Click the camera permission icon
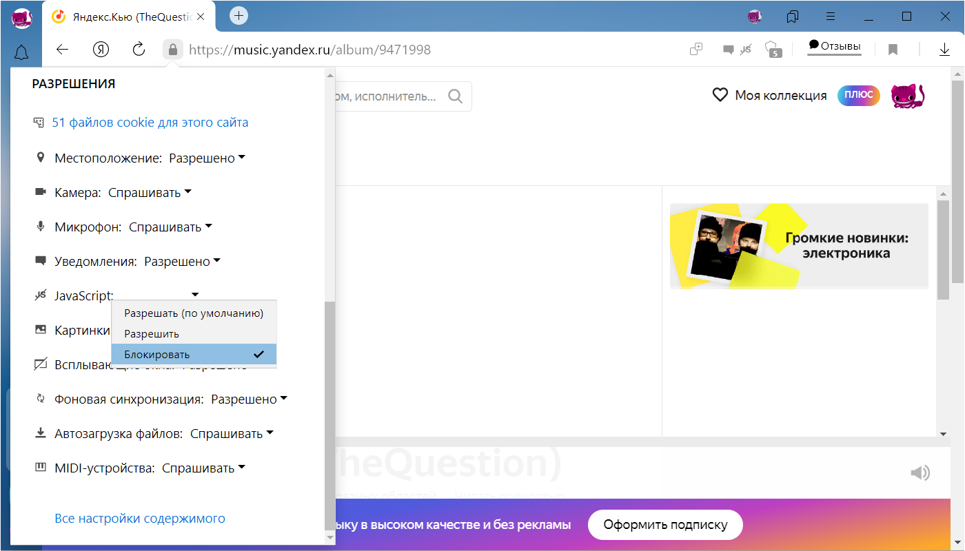Screen dimensions: 965x551 pos(40,192)
